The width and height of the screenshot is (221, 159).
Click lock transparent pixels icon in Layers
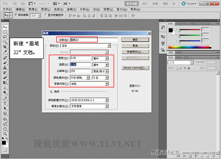click(x=177, y=68)
